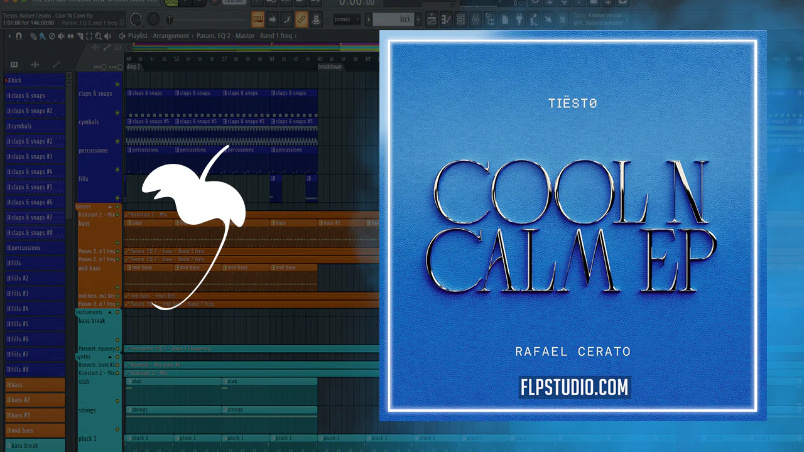
Task: Select the mid bass pattern in picker
Action: pos(35,431)
